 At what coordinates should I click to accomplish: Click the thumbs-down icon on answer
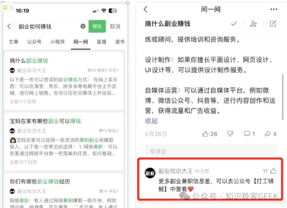tap(230, 134)
